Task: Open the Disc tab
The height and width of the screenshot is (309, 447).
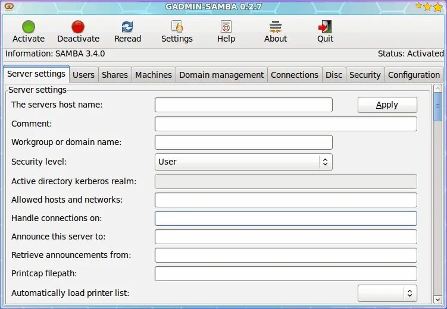Action: click(334, 75)
